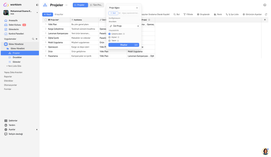Image resolution: width=271 pixels, height=157 pixels.
Task: Add new application with plus icon
Action: pyautogui.click(x=37, y=39)
